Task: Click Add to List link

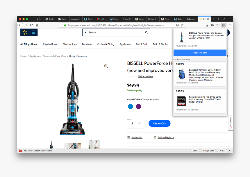Action: tap(137, 137)
